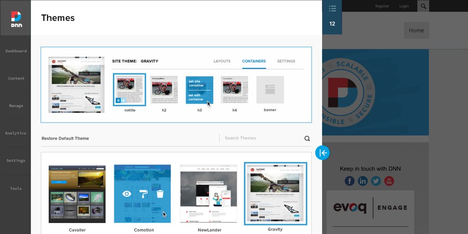Click Restore Default Theme
The width and height of the screenshot is (468, 234).
click(65, 138)
